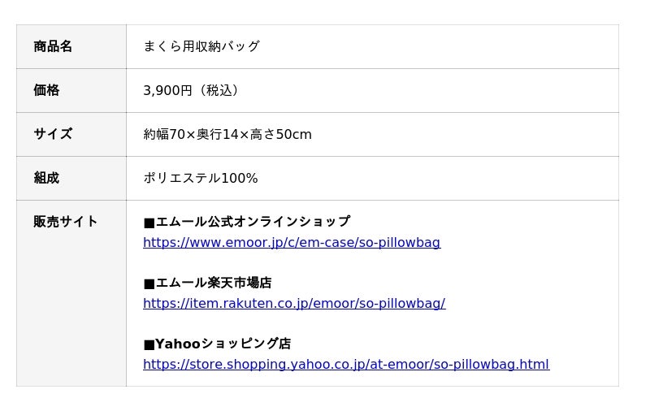
Task: Select the 販売サイト row header
Action: [x=66, y=222]
